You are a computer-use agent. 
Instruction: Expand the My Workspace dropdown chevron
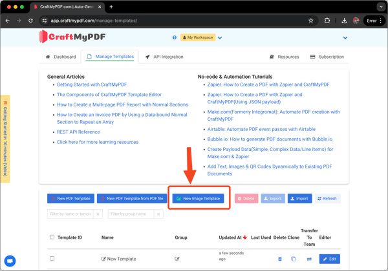(x=220, y=38)
